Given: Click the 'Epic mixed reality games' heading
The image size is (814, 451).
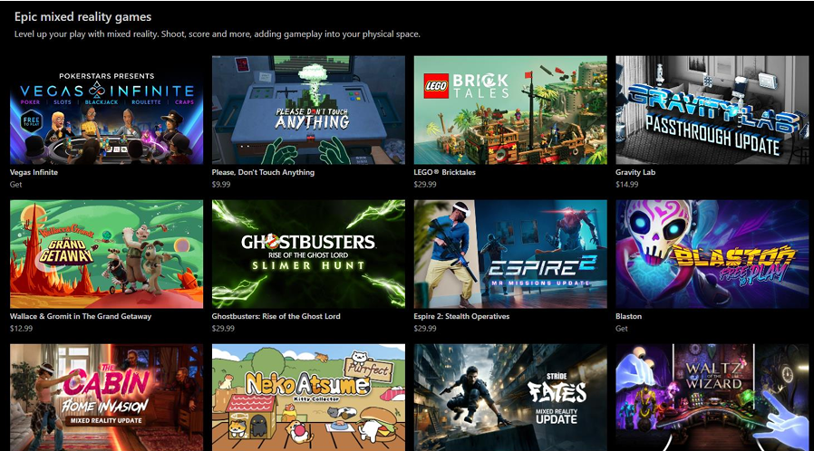Looking at the screenshot, I should click(83, 17).
